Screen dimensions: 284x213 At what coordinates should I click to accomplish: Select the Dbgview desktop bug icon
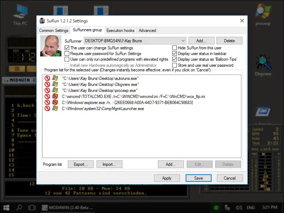click(263, 65)
